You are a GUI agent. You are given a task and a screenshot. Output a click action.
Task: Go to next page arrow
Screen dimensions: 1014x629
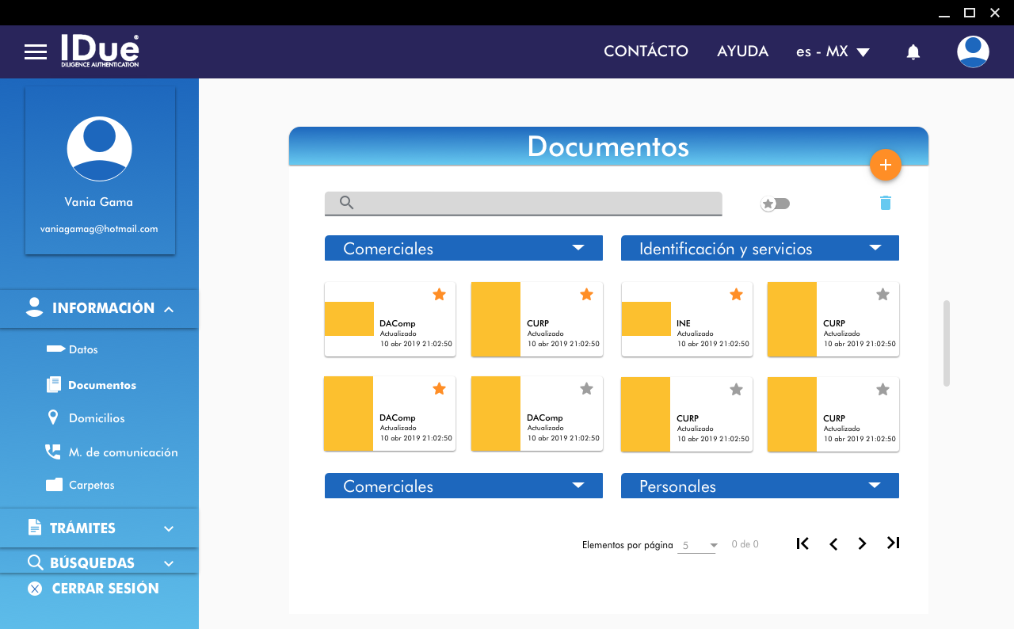[x=862, y=543]
